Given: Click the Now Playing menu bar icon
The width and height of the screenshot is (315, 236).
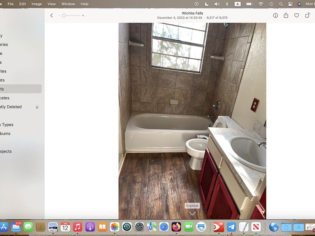Looking at the screenshot, I should pos(197,4).
